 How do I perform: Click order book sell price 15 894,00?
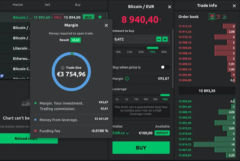185,80
